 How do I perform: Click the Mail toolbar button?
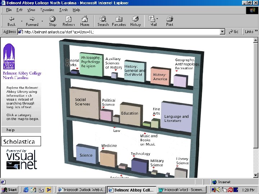(153, 21)
